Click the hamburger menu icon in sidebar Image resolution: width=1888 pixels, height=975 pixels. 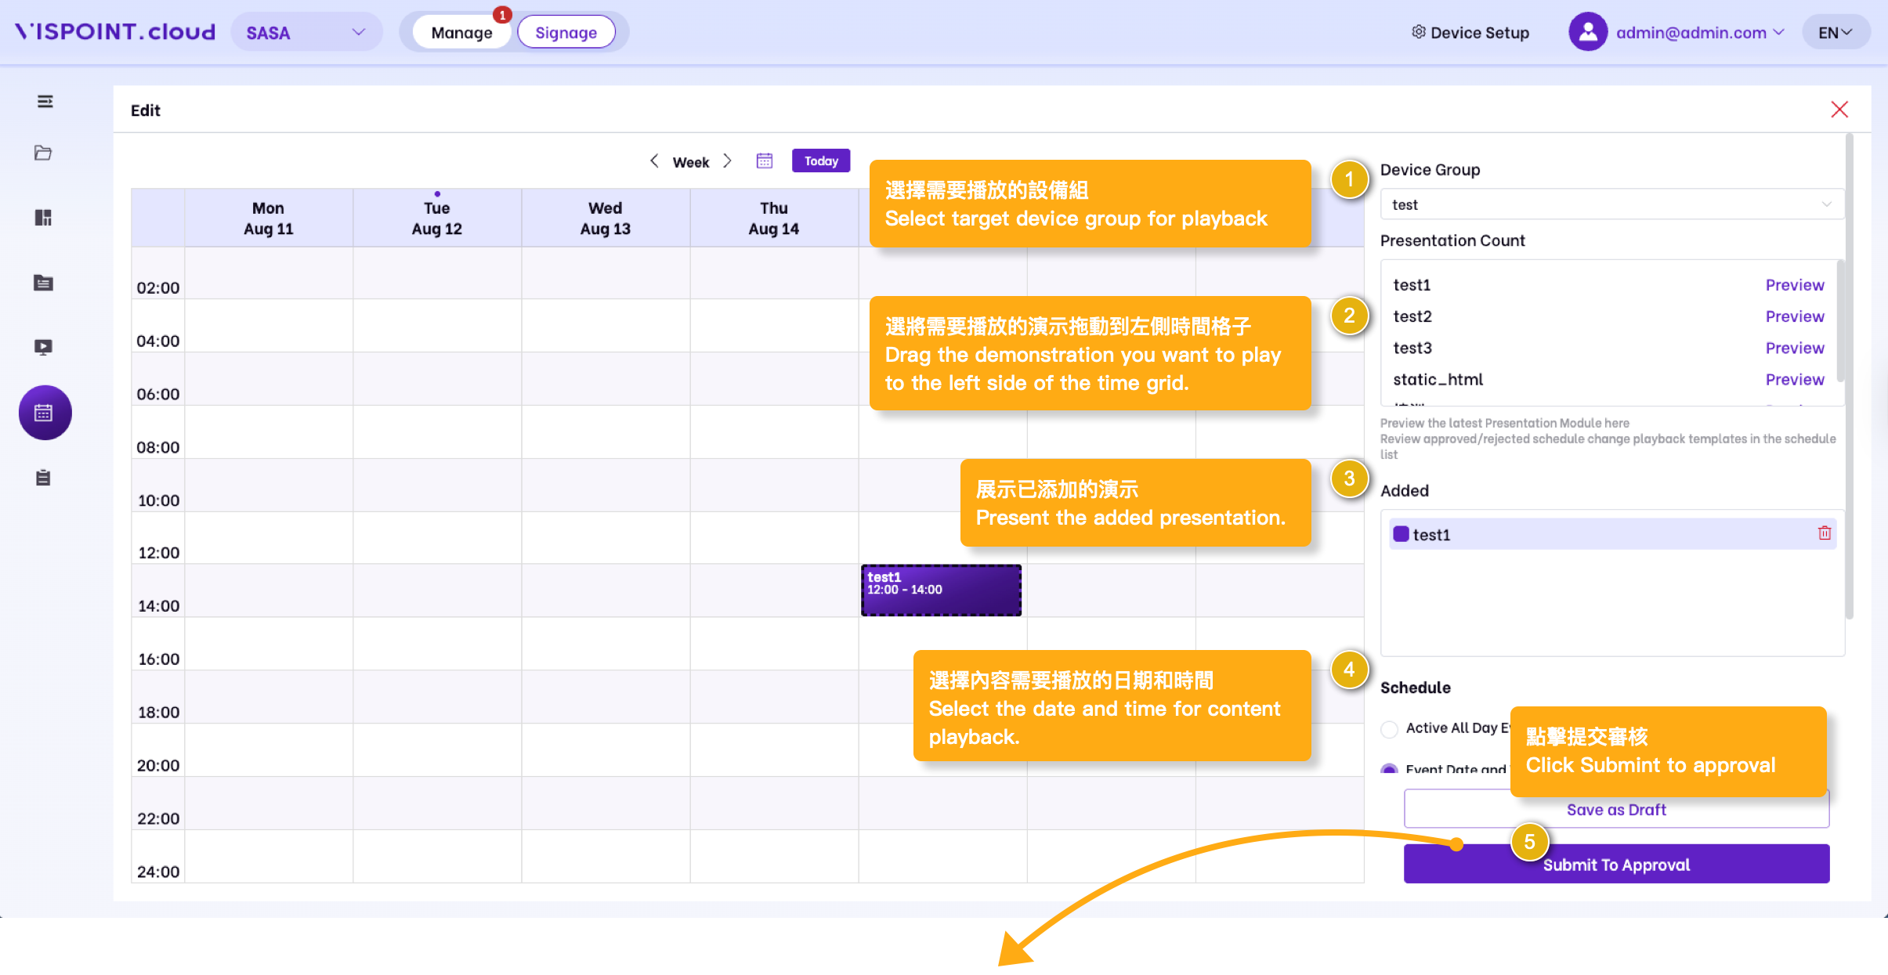tap(45, 102)
